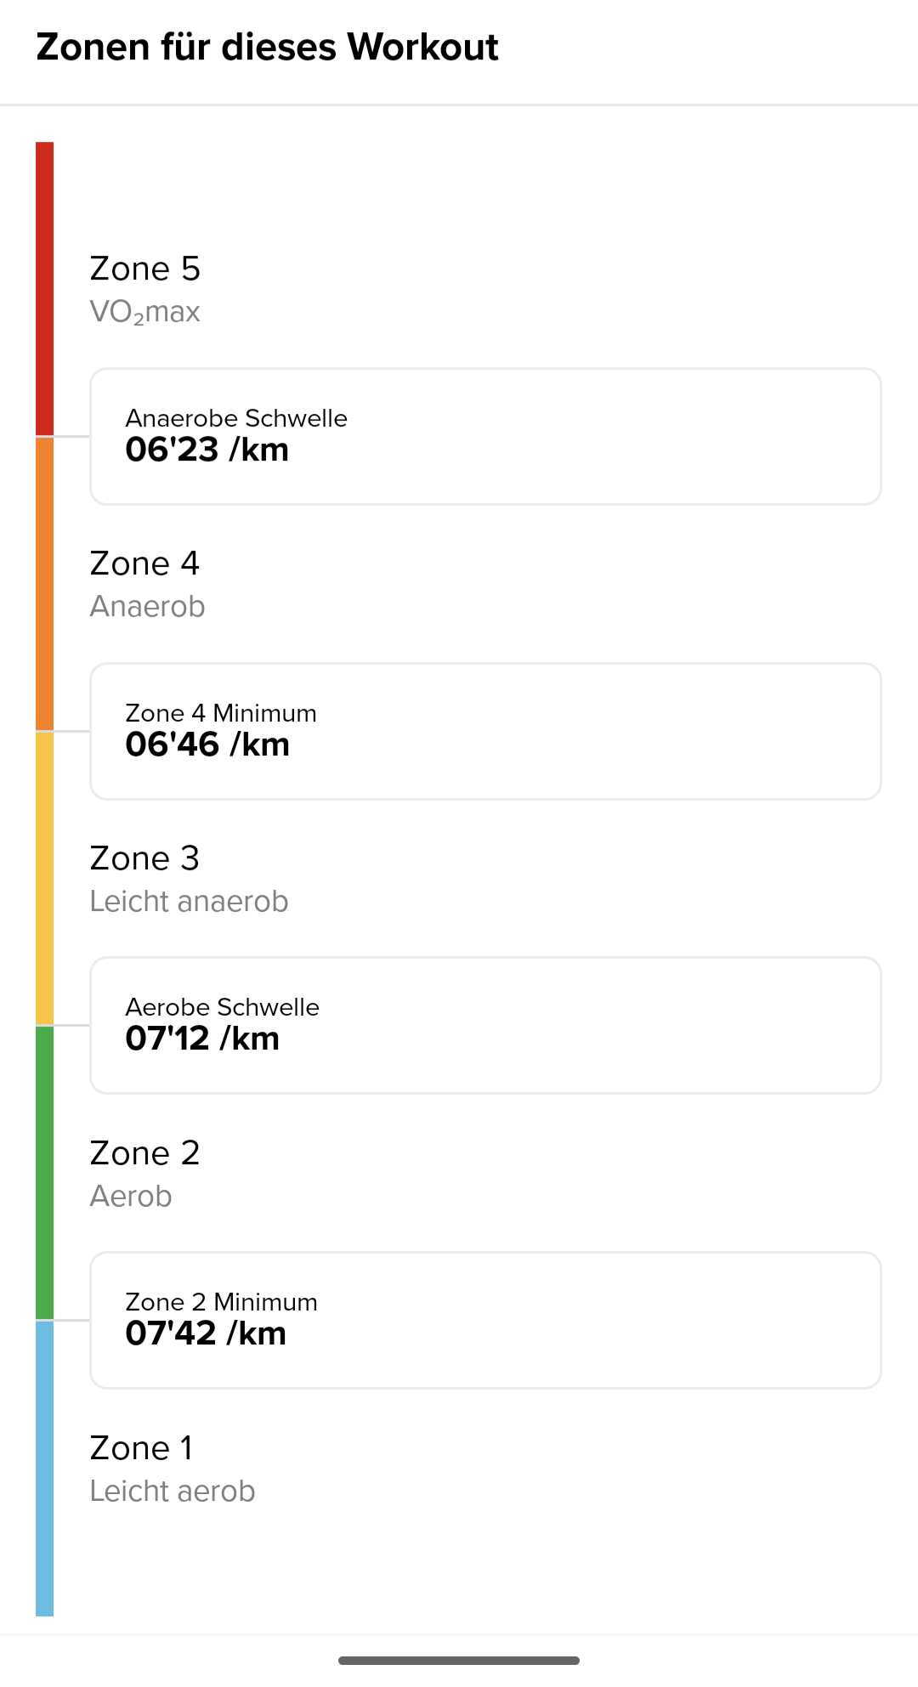Select the Aerobe Schwelle 07'12 /km card
The image size is (918, 1687).
point(485,1026)
